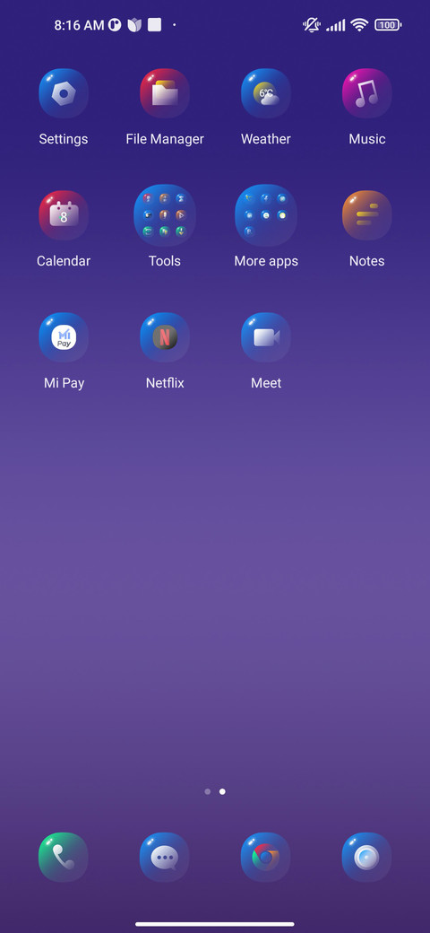Tap the bottom navigation gesture bar
430x933 pixels.
point(215,924)
